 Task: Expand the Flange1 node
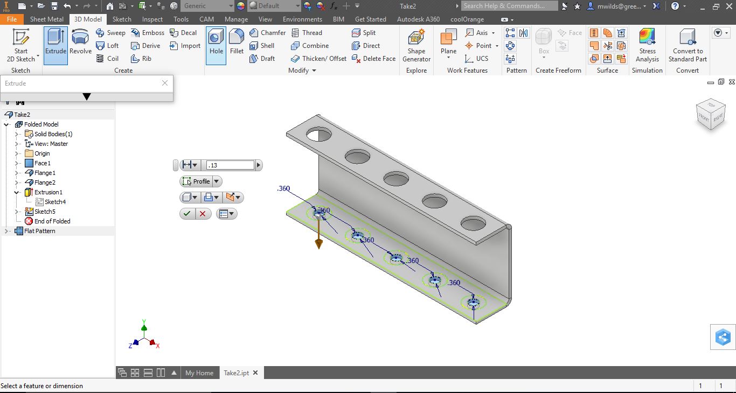point(17,173)
